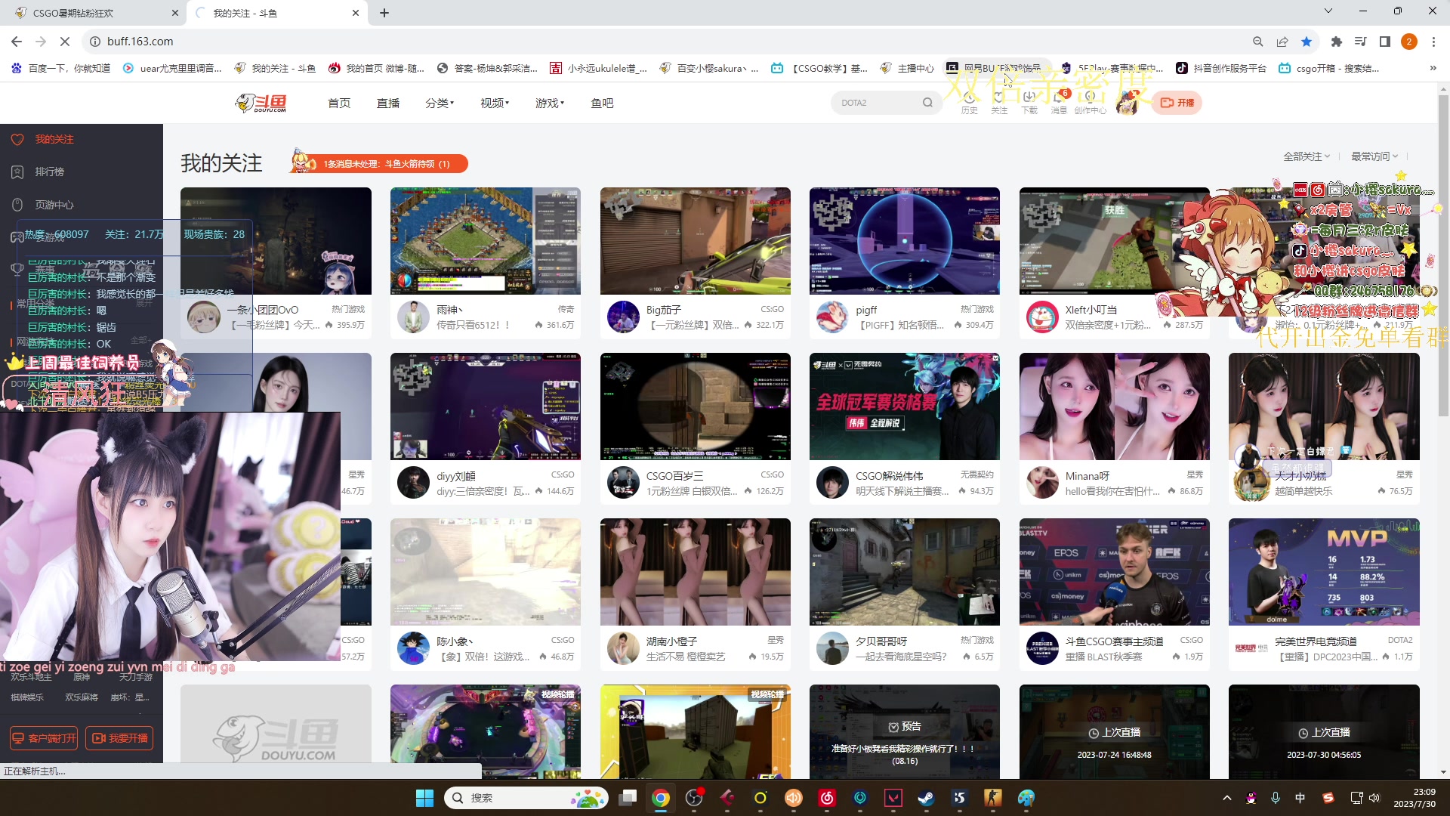This screenshot has width=1450, height=816.
Task: Click the microphone icon in system tray
Action: [x=1276, y=798]
